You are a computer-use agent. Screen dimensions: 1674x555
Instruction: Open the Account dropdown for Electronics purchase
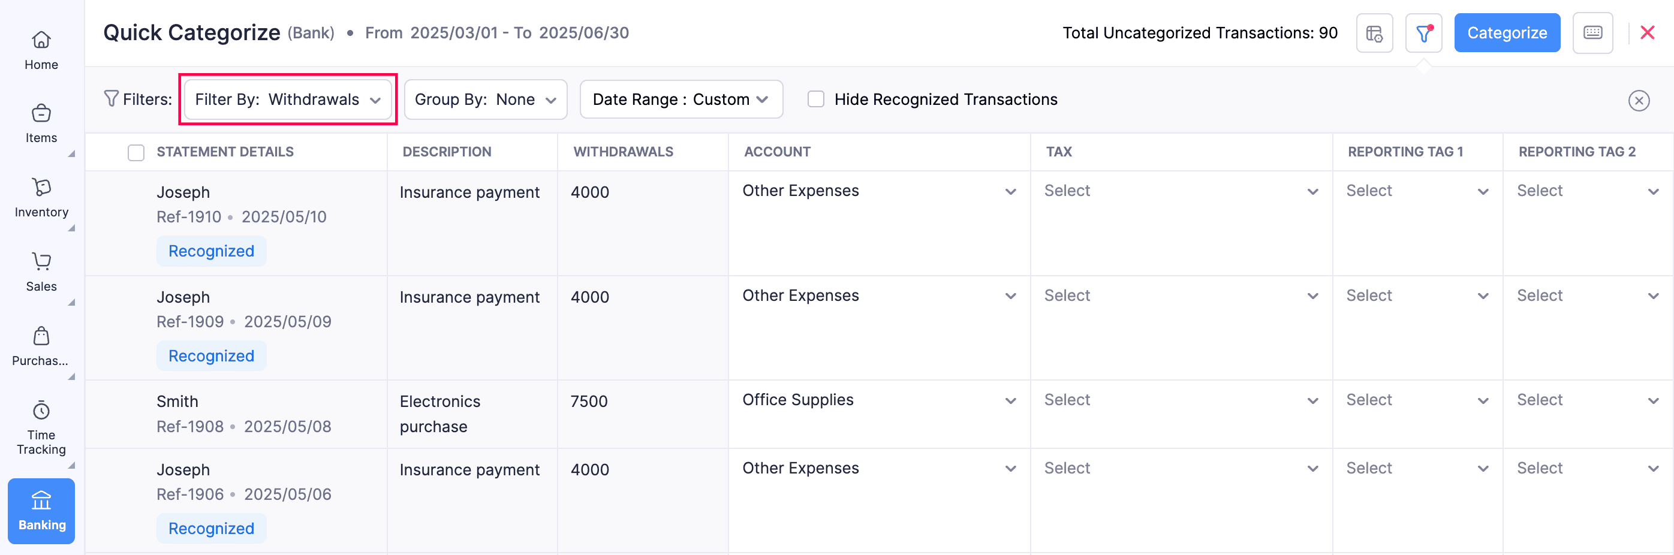click(878, 400)
